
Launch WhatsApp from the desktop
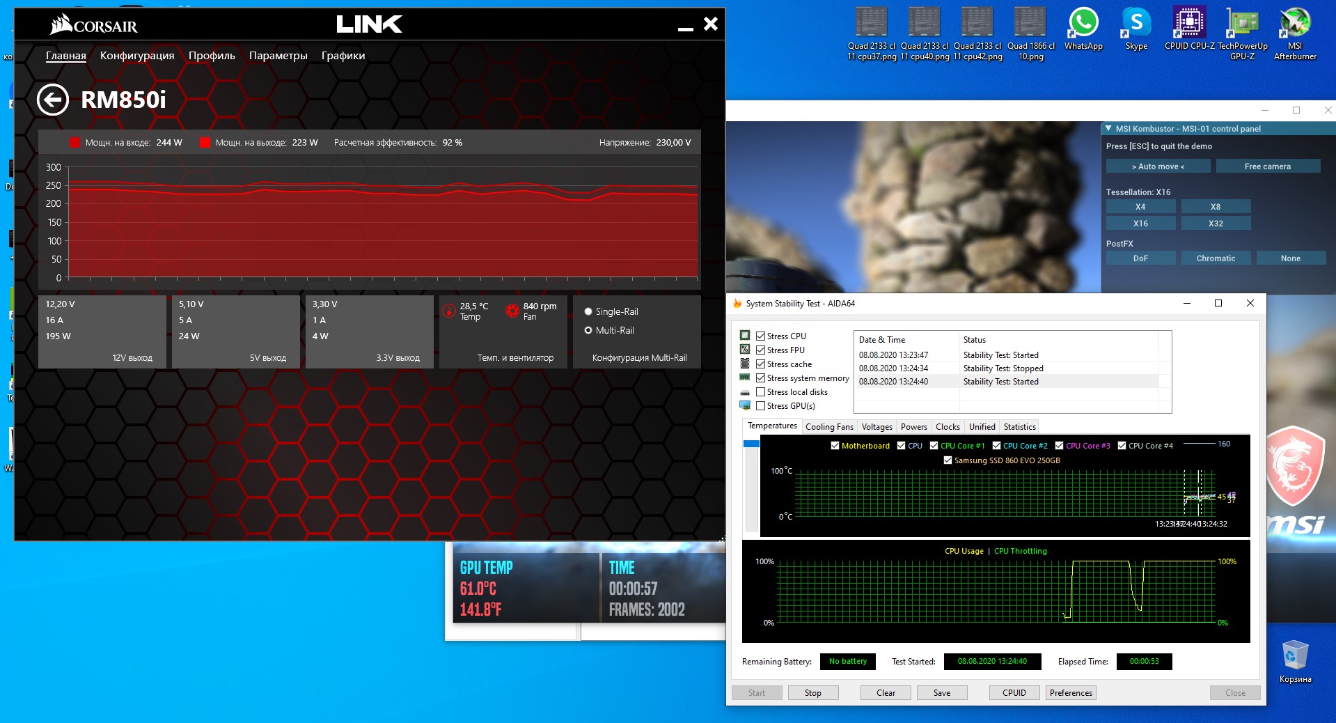pyautogui.click(x=1083, y=29)
